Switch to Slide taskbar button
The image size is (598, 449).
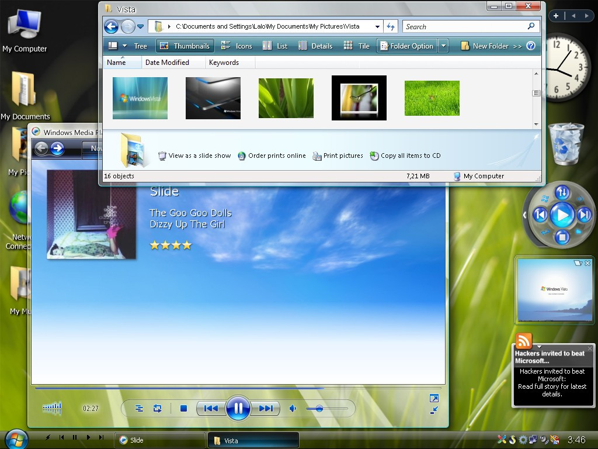pos(159,440)
